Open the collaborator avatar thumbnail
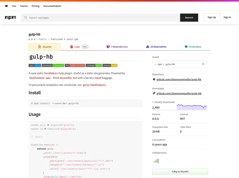239x178 pixels. tap(156, 161)
